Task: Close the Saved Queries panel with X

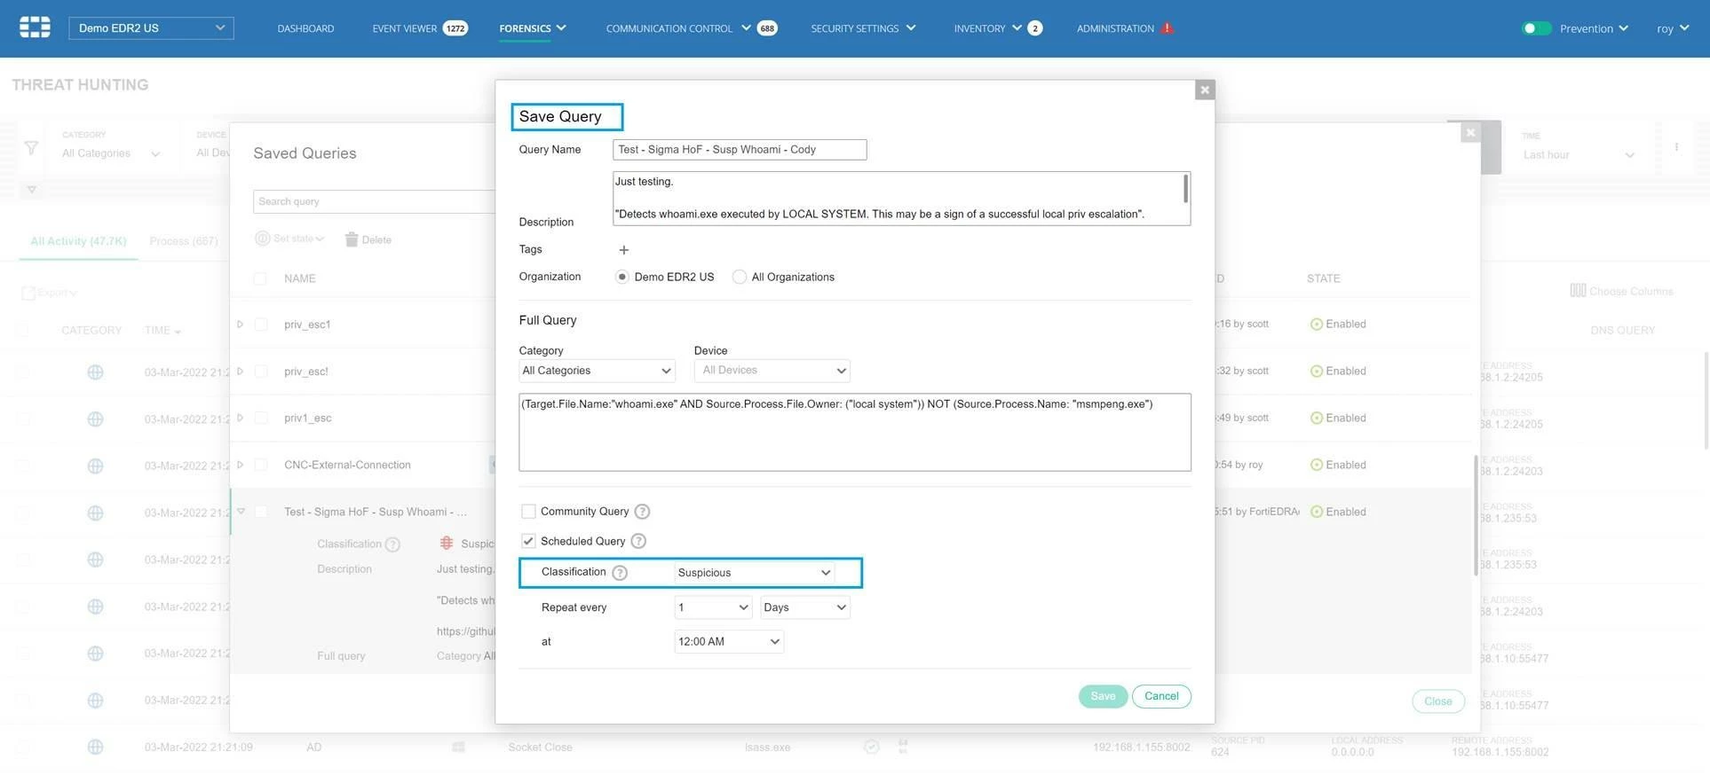Action: click(x=1470, y=132)
